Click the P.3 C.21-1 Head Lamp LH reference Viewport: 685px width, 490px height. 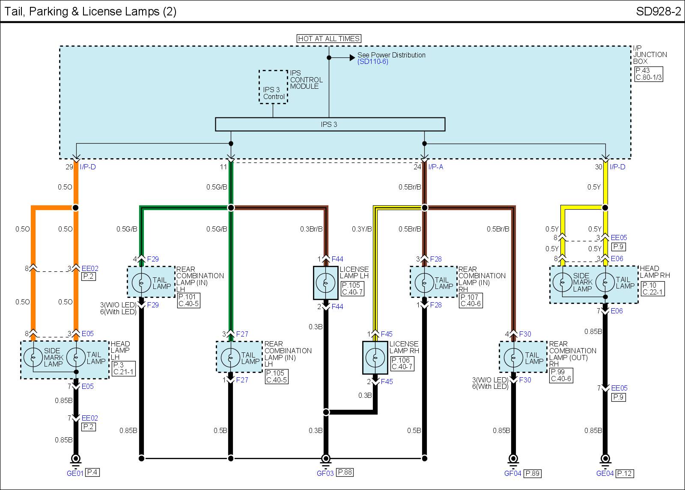pyautogui.click(x=123, y=368)
